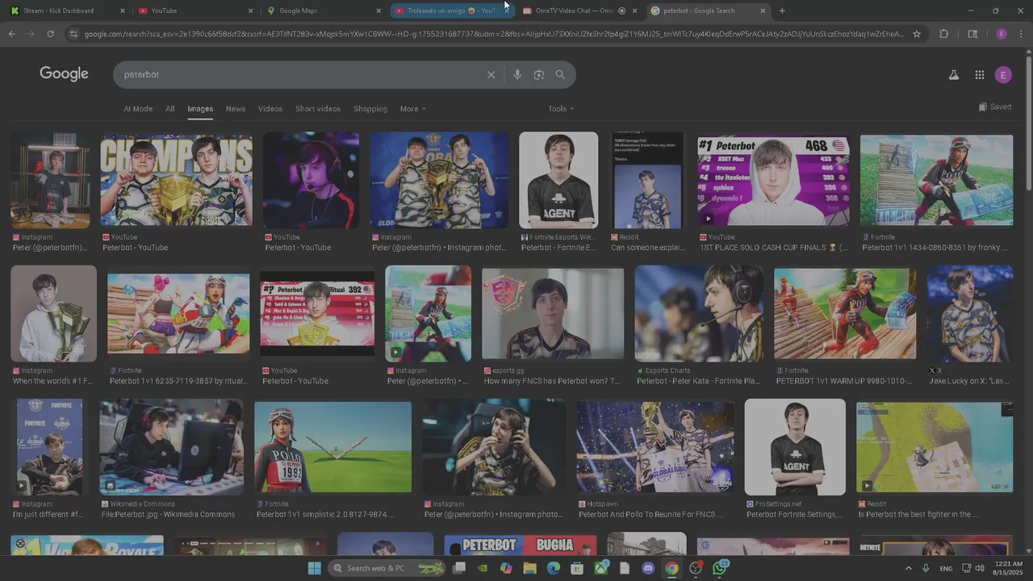1033x581 pixels.
Task: Open Google Lens image search icon
Action: [539, 74]
